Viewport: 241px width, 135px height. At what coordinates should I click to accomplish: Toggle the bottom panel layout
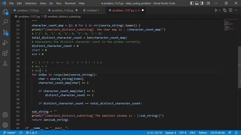(197, 3)
